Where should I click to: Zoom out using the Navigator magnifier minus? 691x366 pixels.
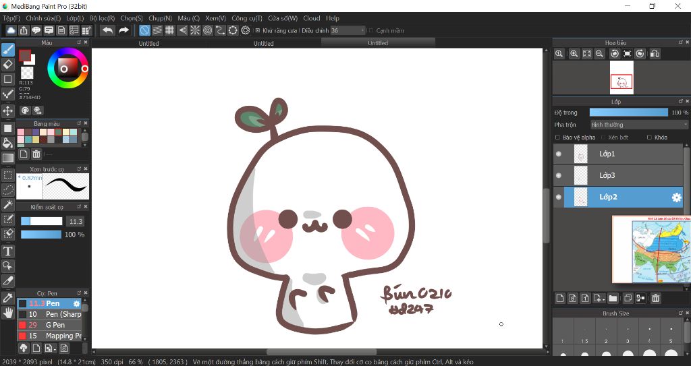599,53
